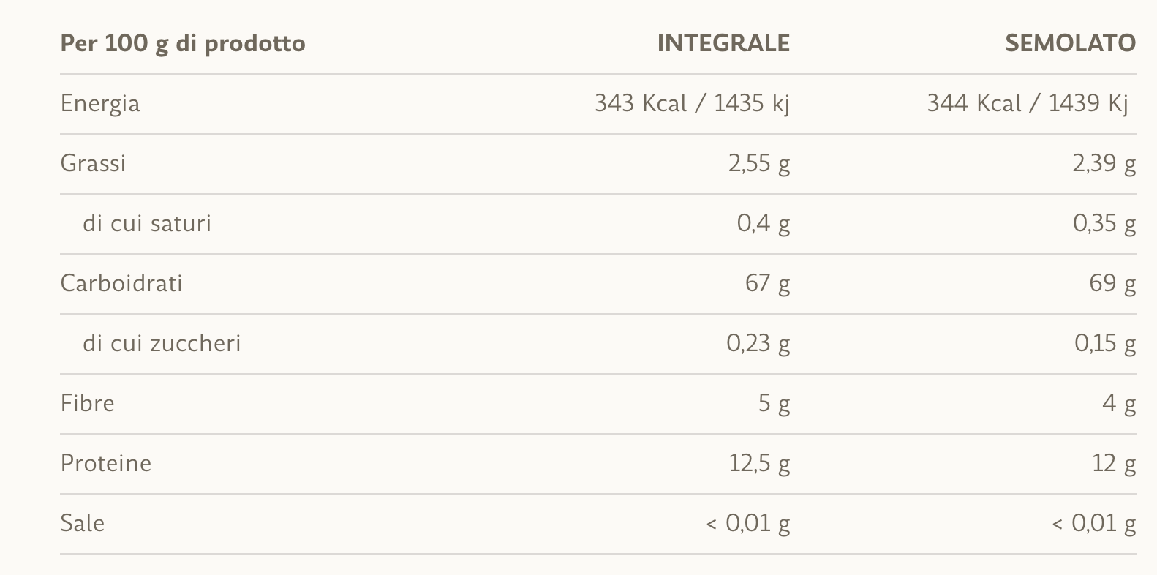
Task: Click the 0,23 g sugar value
Action: point(758,343)
